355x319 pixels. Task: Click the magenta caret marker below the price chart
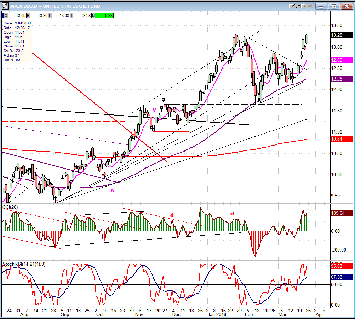pyautogui.click(x=113, y=190)
